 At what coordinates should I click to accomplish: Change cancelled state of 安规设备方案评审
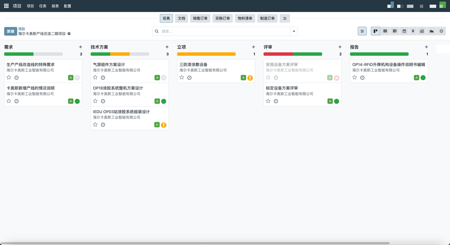click(x=337, y=78)
